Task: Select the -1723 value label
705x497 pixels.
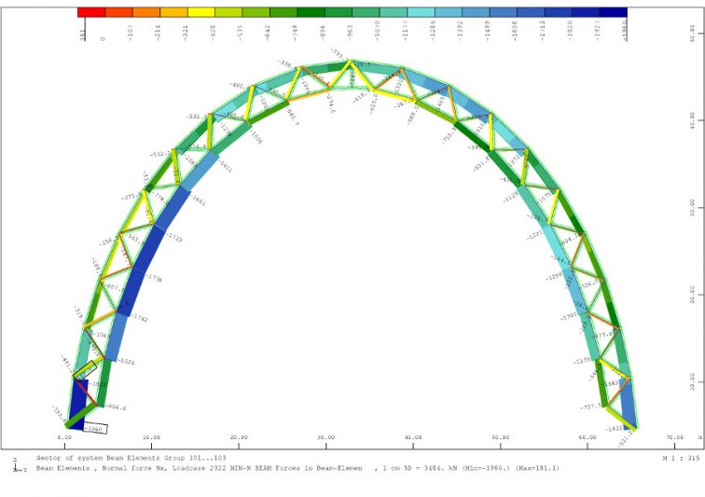Action: tap(173, 240)
